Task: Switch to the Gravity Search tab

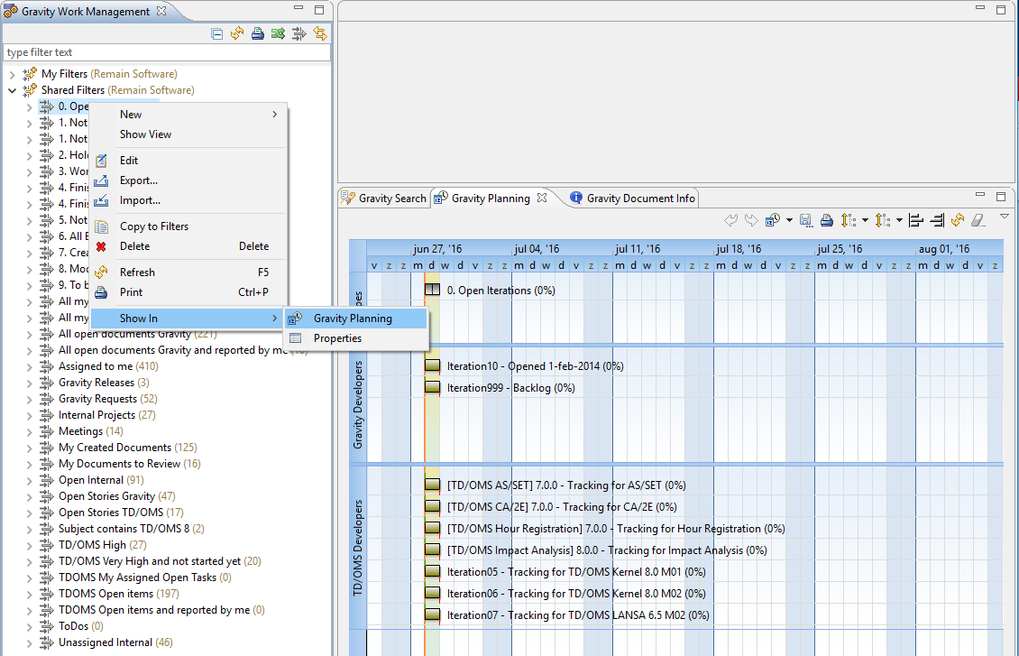Action: click(384, 199)
